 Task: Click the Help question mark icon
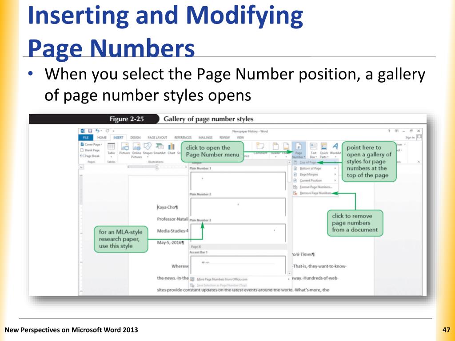click(x=389, y=131)
